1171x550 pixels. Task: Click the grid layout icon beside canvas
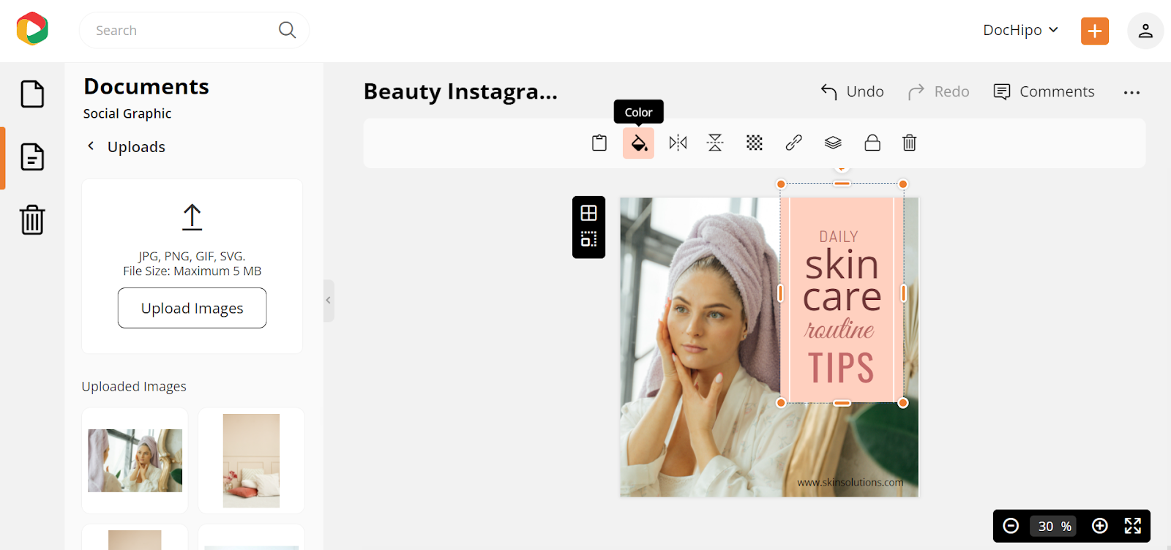(x=588, y=213)
